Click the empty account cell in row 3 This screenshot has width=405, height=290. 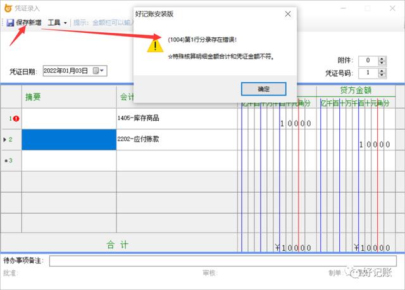coord(177,160)
